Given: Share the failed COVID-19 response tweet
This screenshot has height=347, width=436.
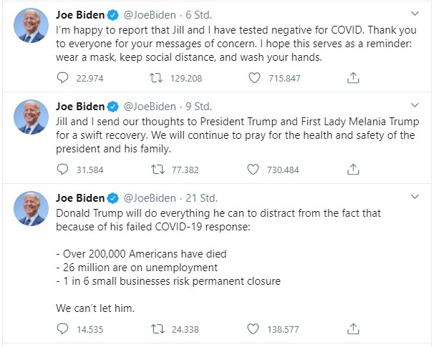Looking at the screenshot, I should pos(352,330).
